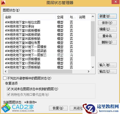Click down arrow of vertical list scrollbar
Image resolution: width=120 pixels, height=114 pixels.
point(93,67)
